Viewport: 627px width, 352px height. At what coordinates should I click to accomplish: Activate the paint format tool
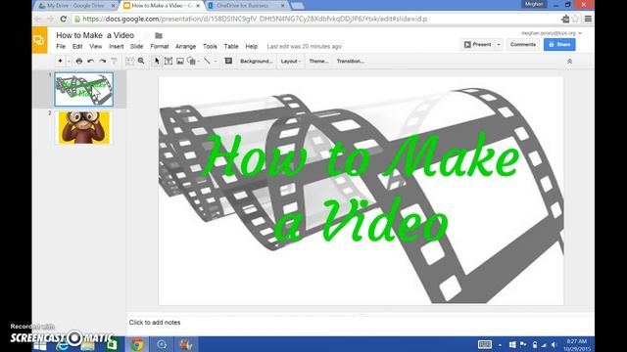coord(114,61)
